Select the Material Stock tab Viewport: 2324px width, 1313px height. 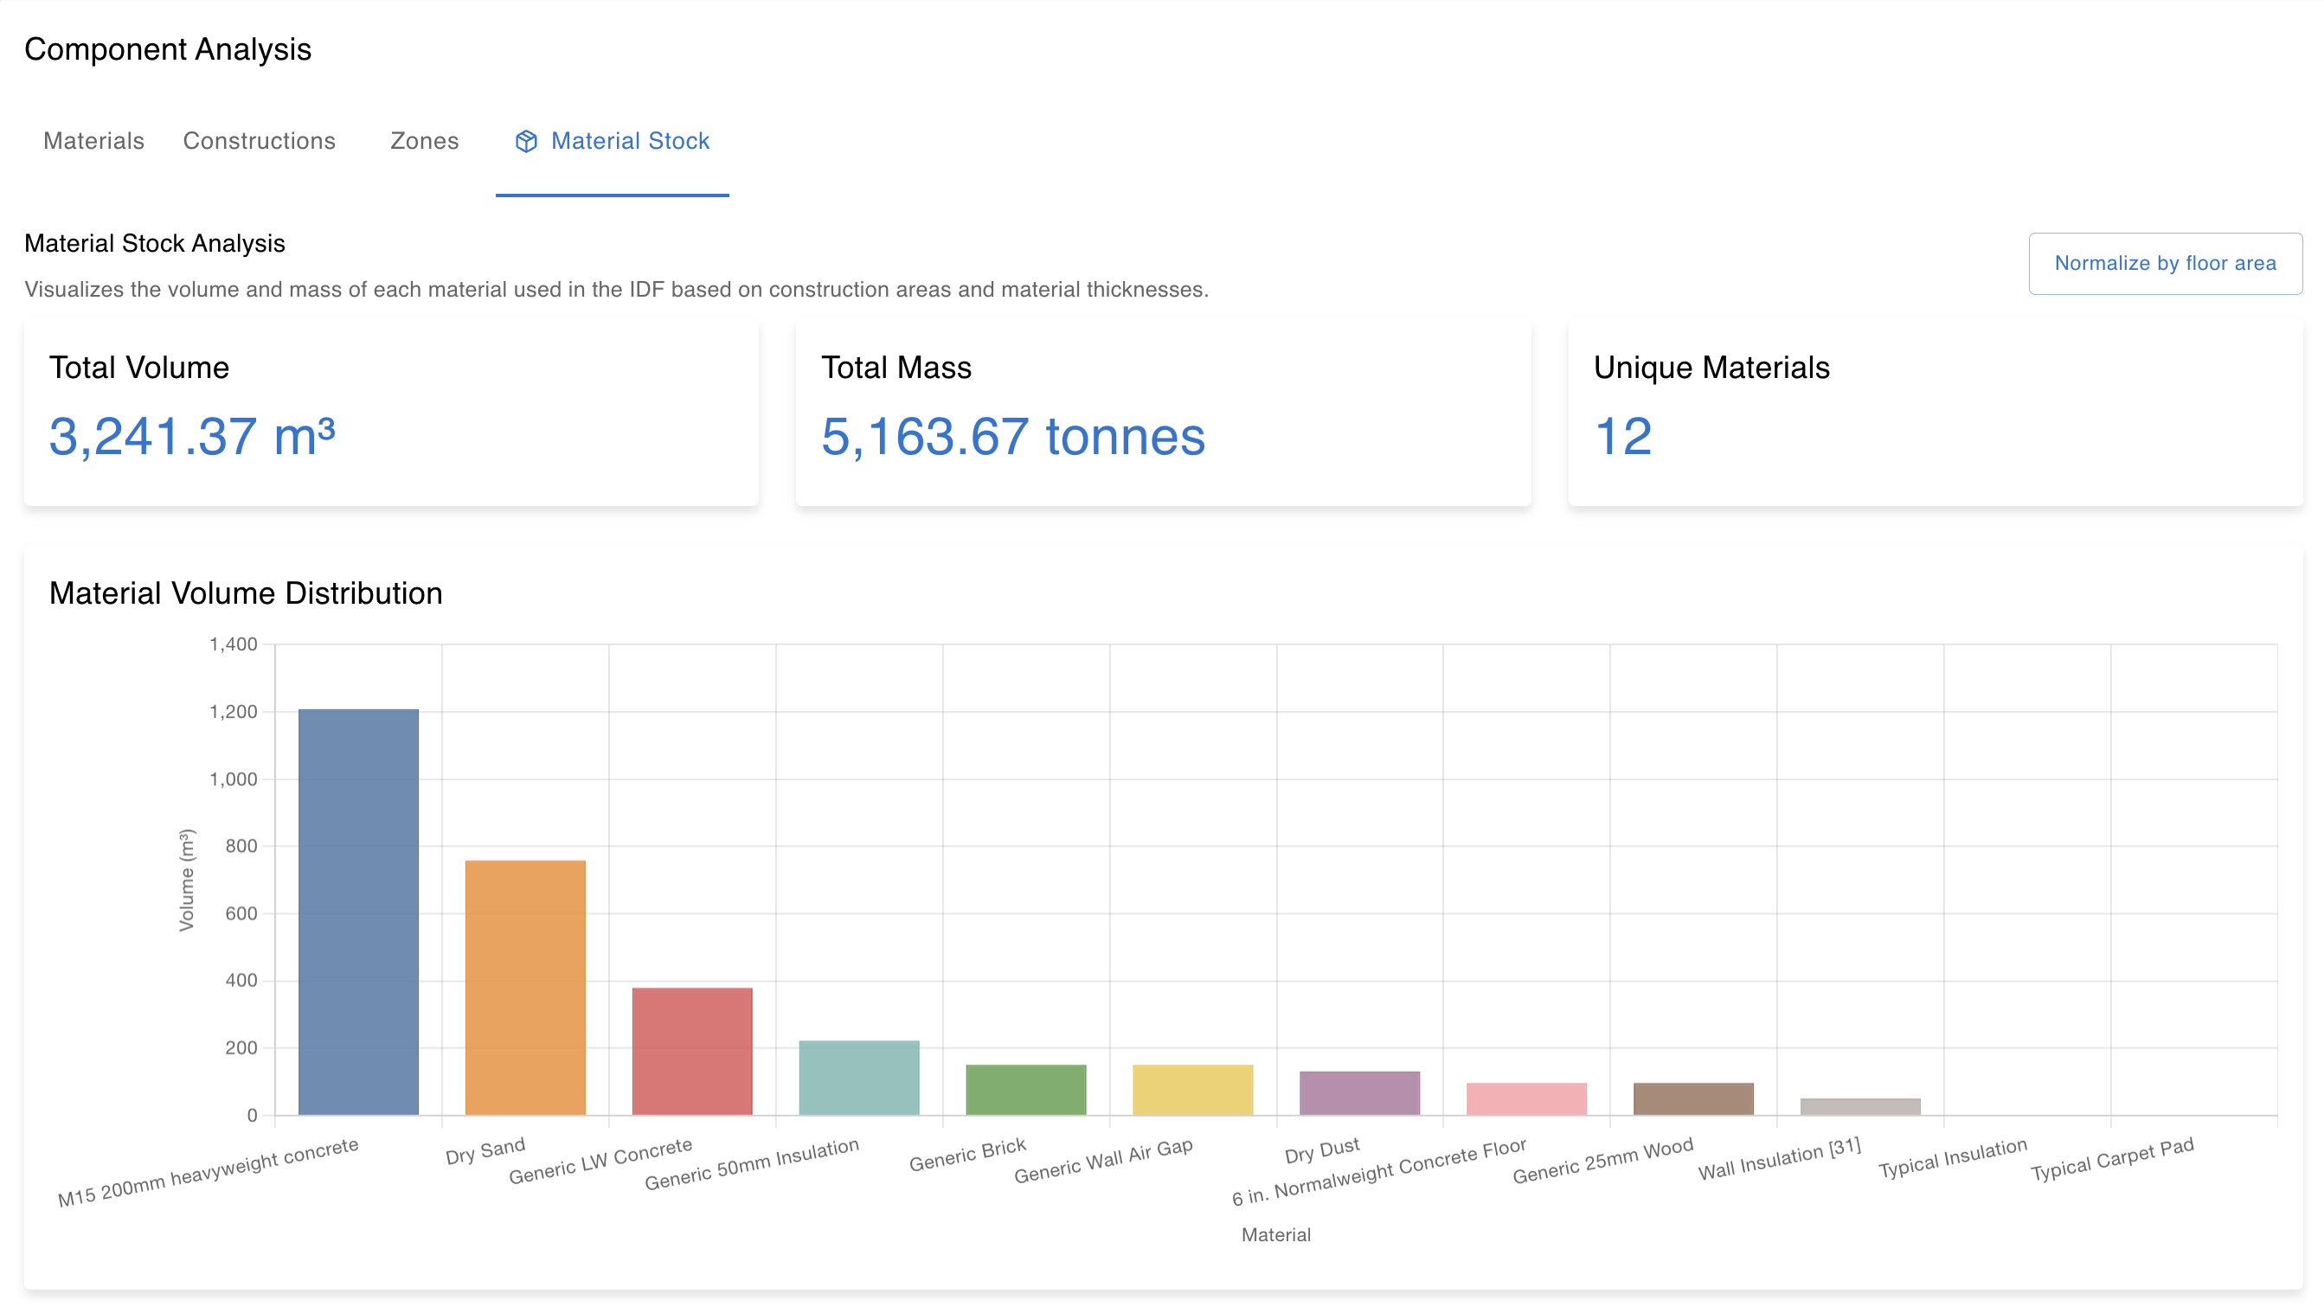(x=629, y=141)
